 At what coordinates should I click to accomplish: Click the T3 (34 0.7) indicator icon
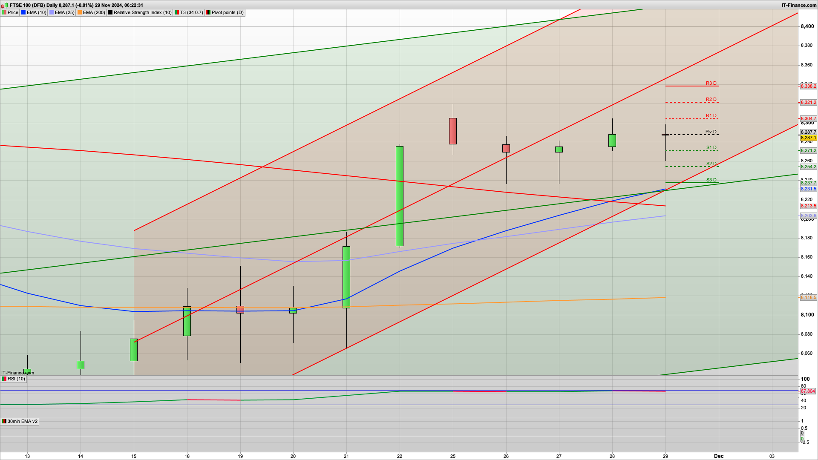coord(177,13)
